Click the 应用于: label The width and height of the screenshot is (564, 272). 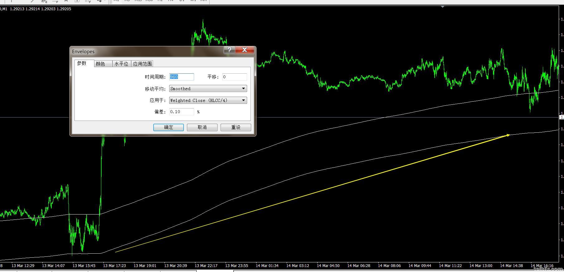158,100
